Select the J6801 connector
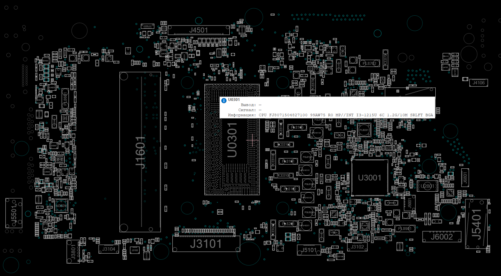Viewport: 501px width, 276px height. (465, 178)
